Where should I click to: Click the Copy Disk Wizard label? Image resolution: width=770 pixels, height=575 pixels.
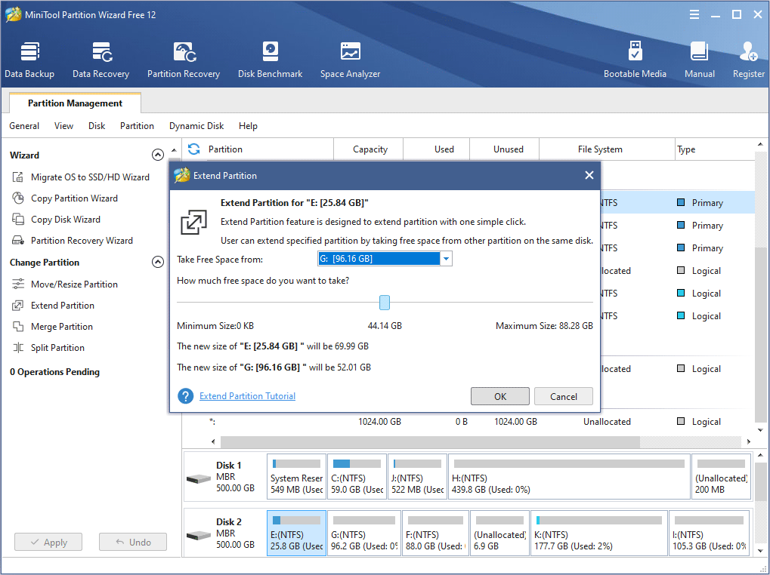click(x=65, y=219)
